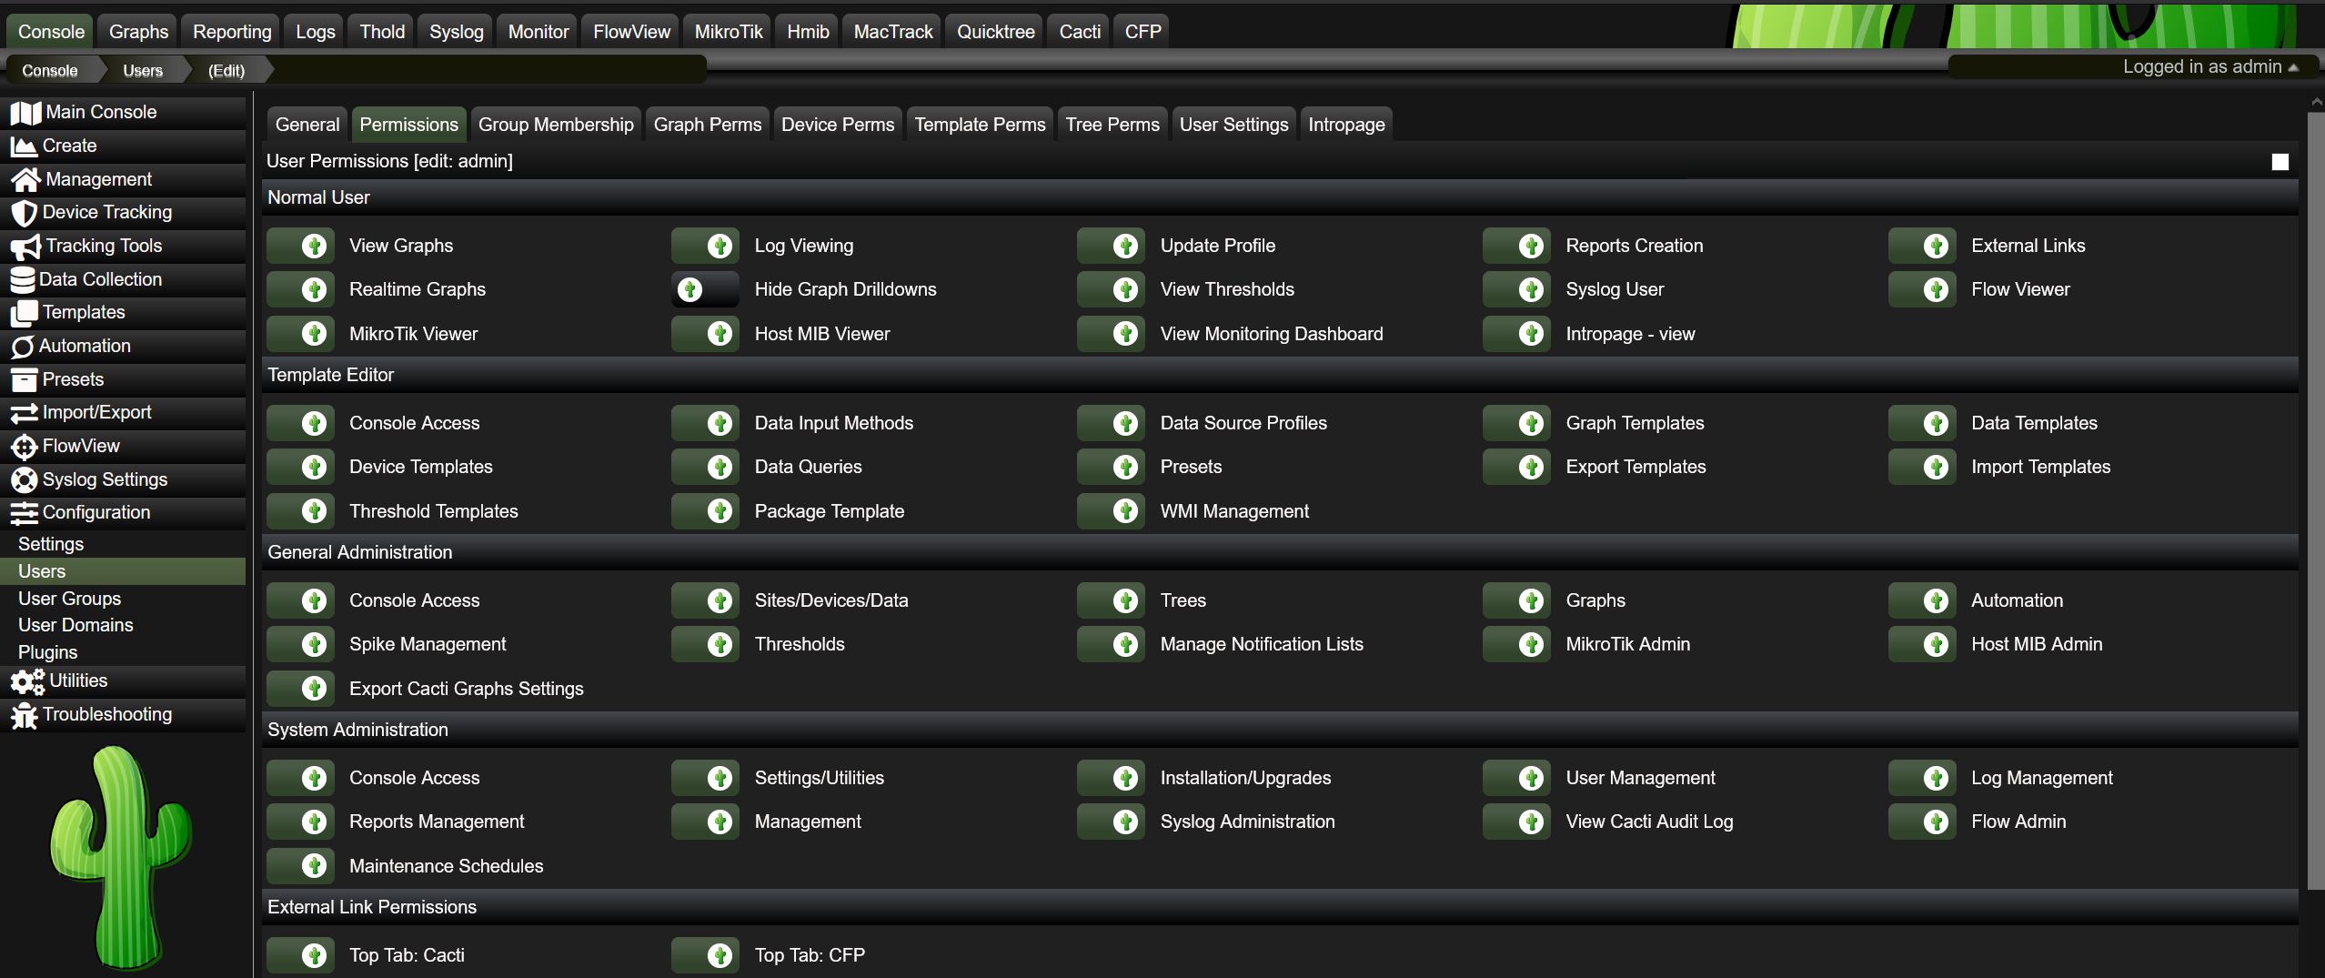Open the User Groups link

pyautogui.click(x=70, y=599)
